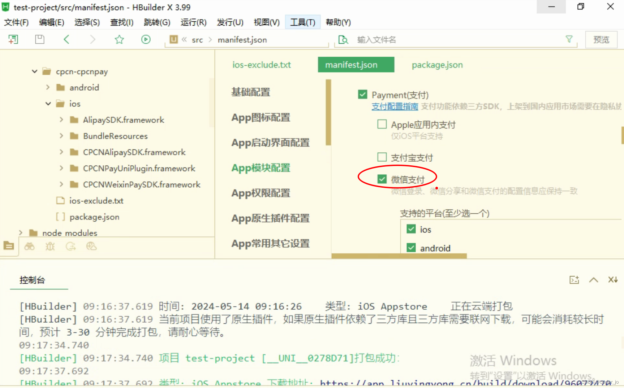The height and width of the screenshot is (388, 624).
Task: Click the new file toolbar icon
Action: (x=13, y=39)
